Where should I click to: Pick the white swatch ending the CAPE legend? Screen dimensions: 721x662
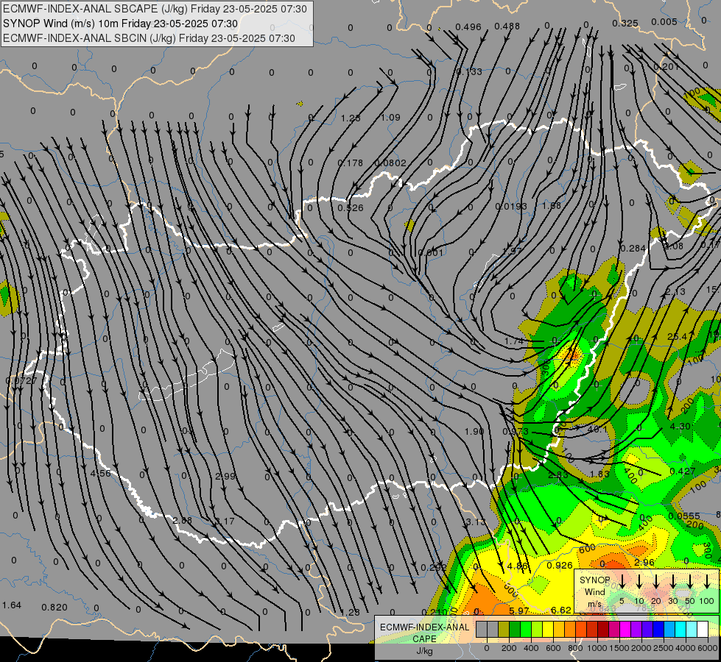coord(702,629)
